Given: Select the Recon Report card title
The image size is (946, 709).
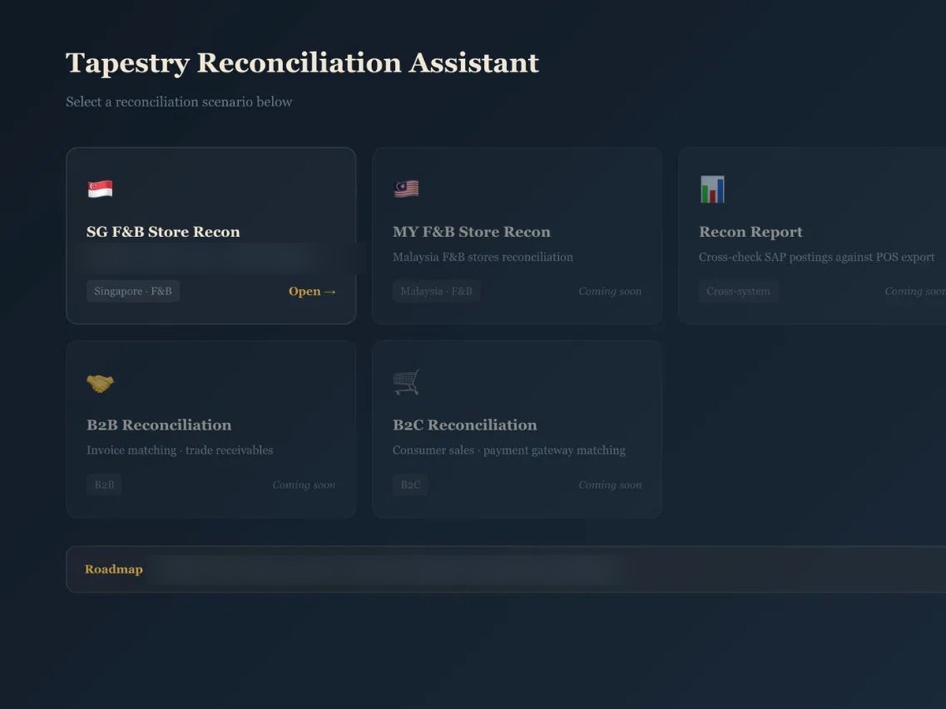Looking at the screenshot, I should 750,232.
